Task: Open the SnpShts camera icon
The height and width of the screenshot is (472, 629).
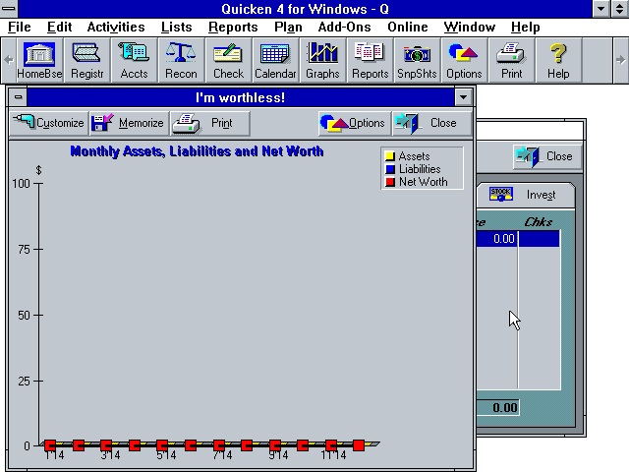Action: click(x=417, y=60)
